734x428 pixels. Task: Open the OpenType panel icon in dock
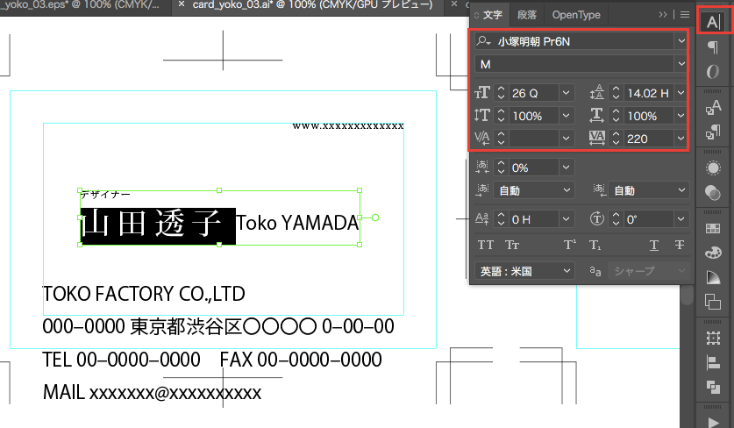[x=713, y=72]
